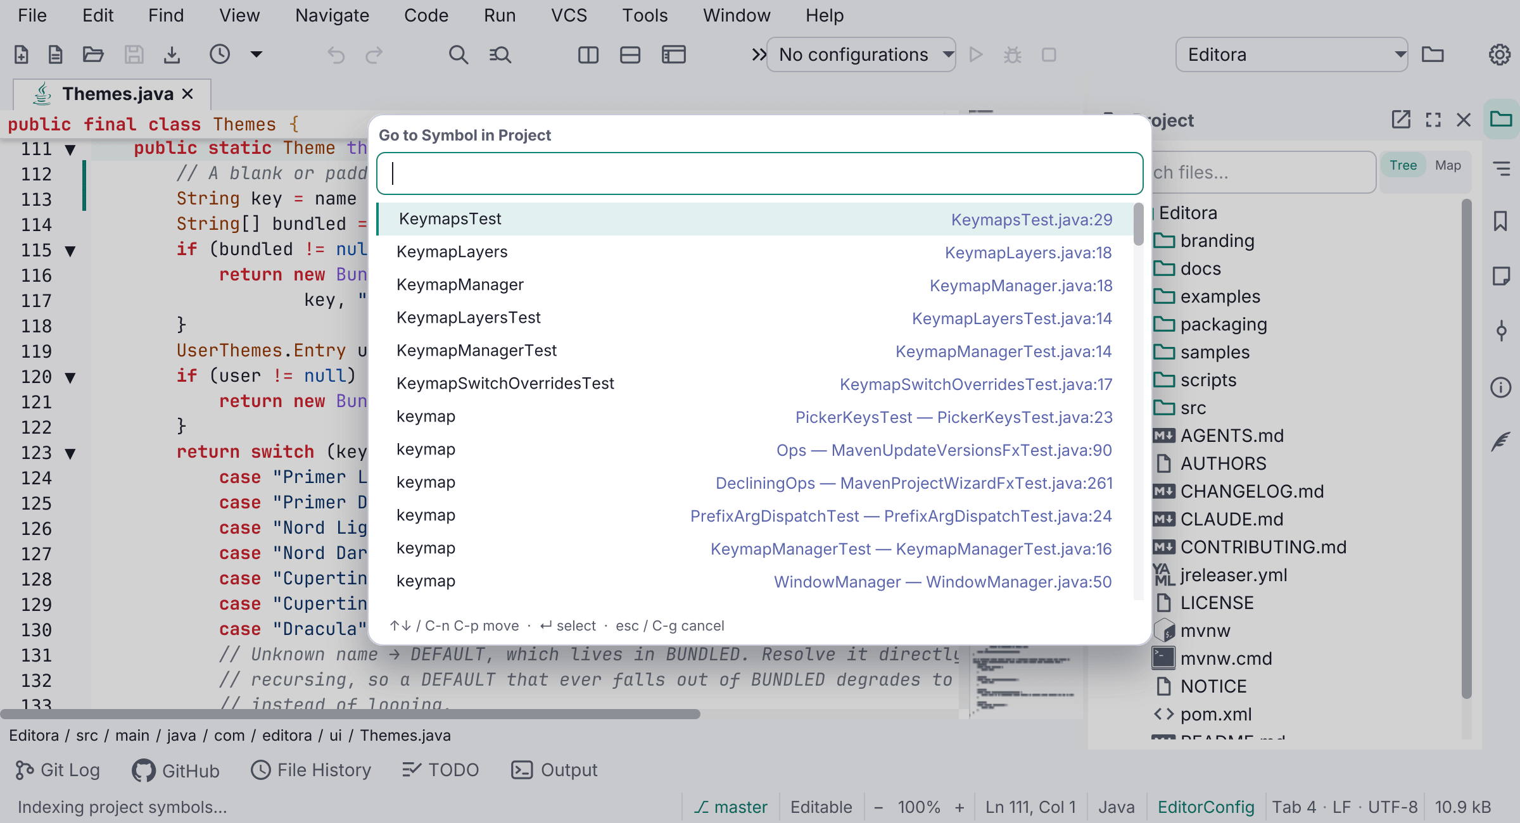Open the No configurations dropdown
Viewport: 1520px width, 823px height.
861,54
